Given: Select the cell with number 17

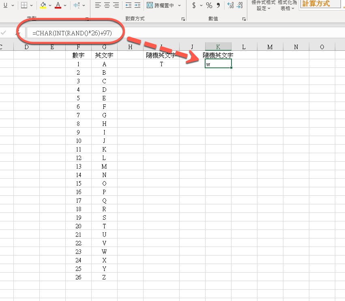Looking at the screenshot, I should pyautogui.click(x=78, y=200).
